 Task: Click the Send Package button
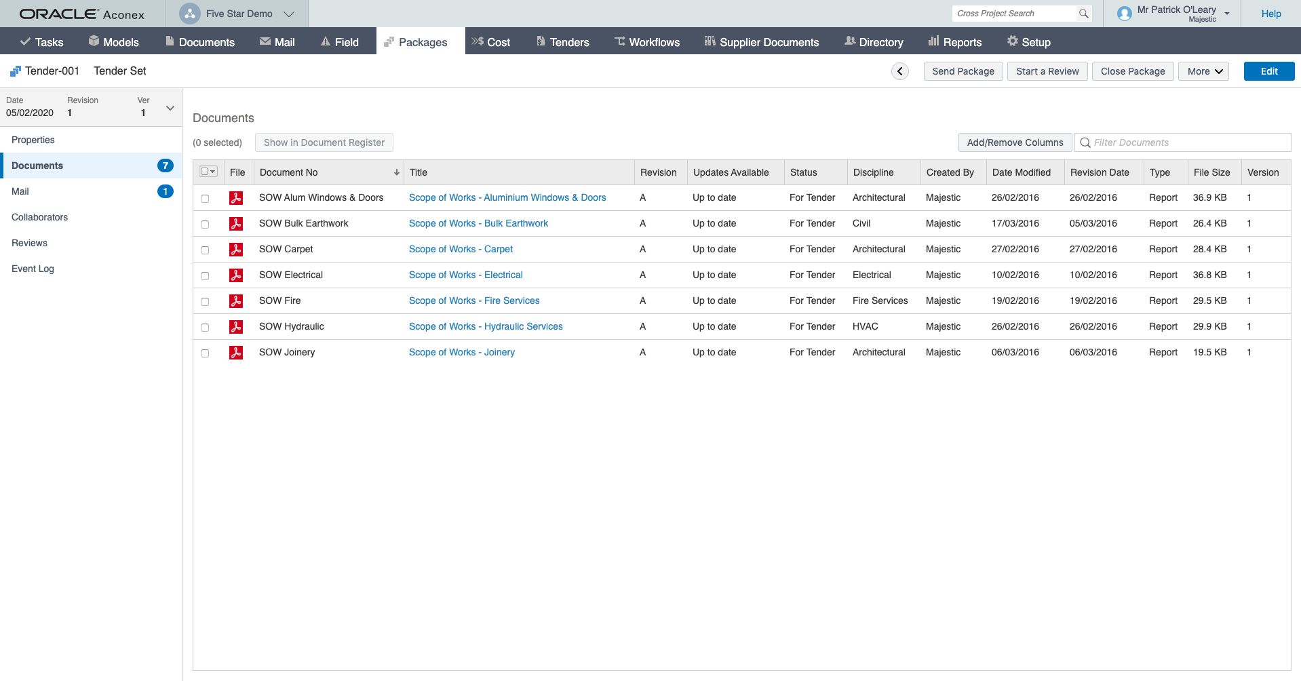tap(963, 71)
